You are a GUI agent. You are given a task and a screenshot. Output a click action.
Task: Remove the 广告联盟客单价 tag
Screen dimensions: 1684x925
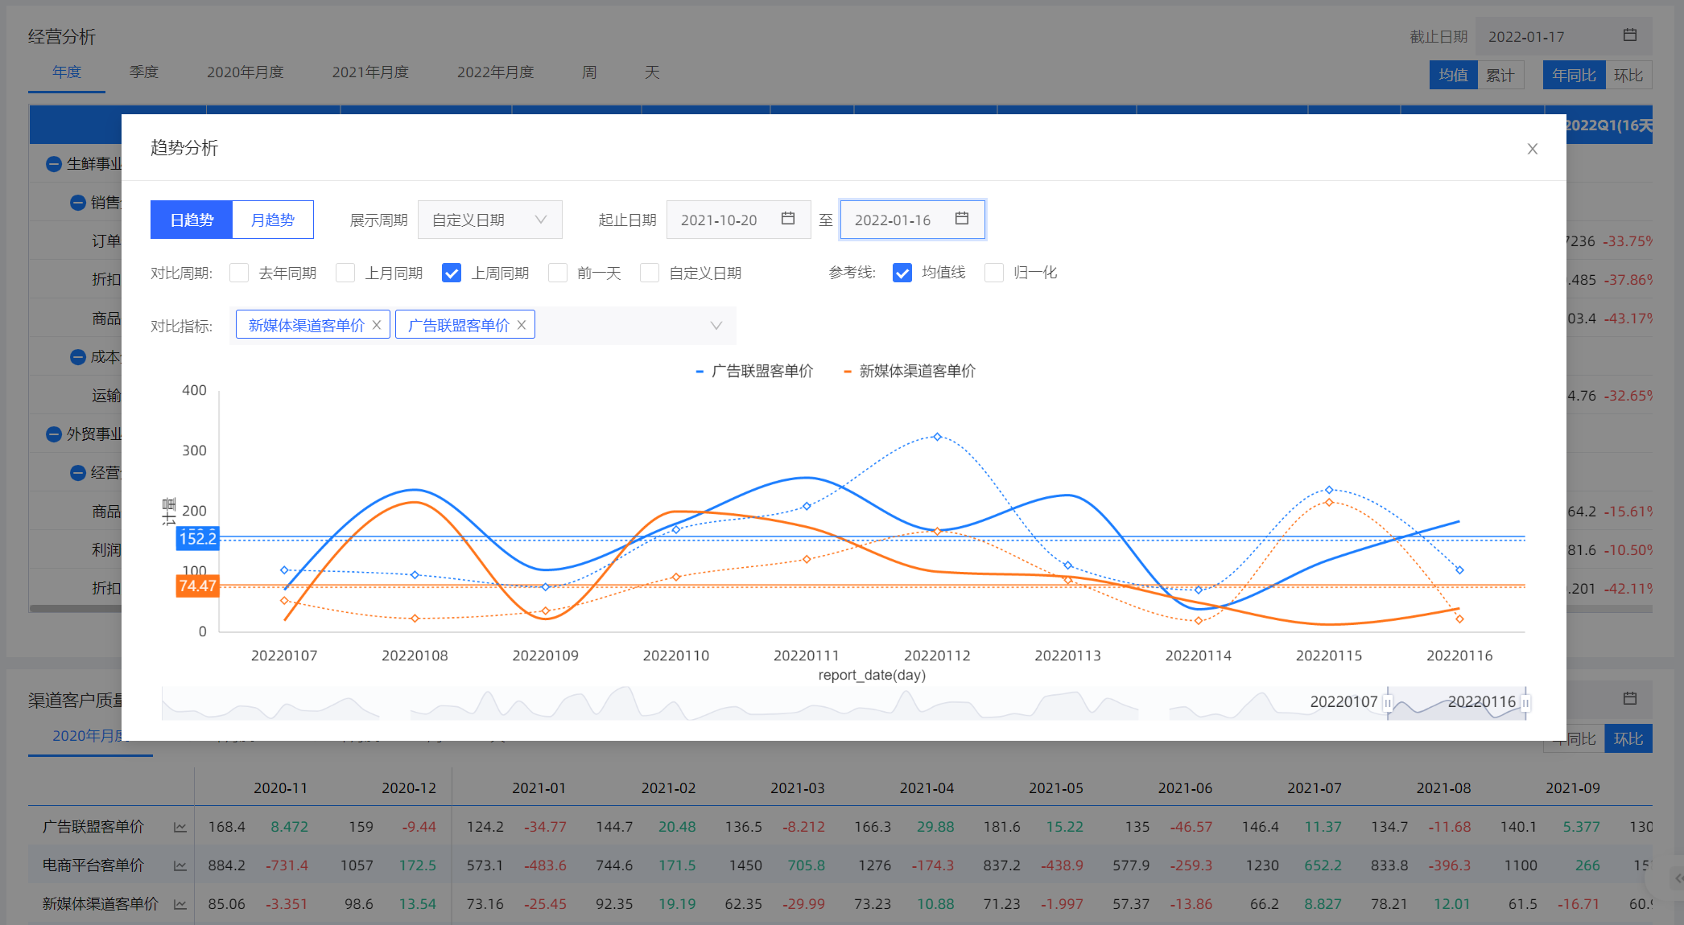[x=522, y=325]
